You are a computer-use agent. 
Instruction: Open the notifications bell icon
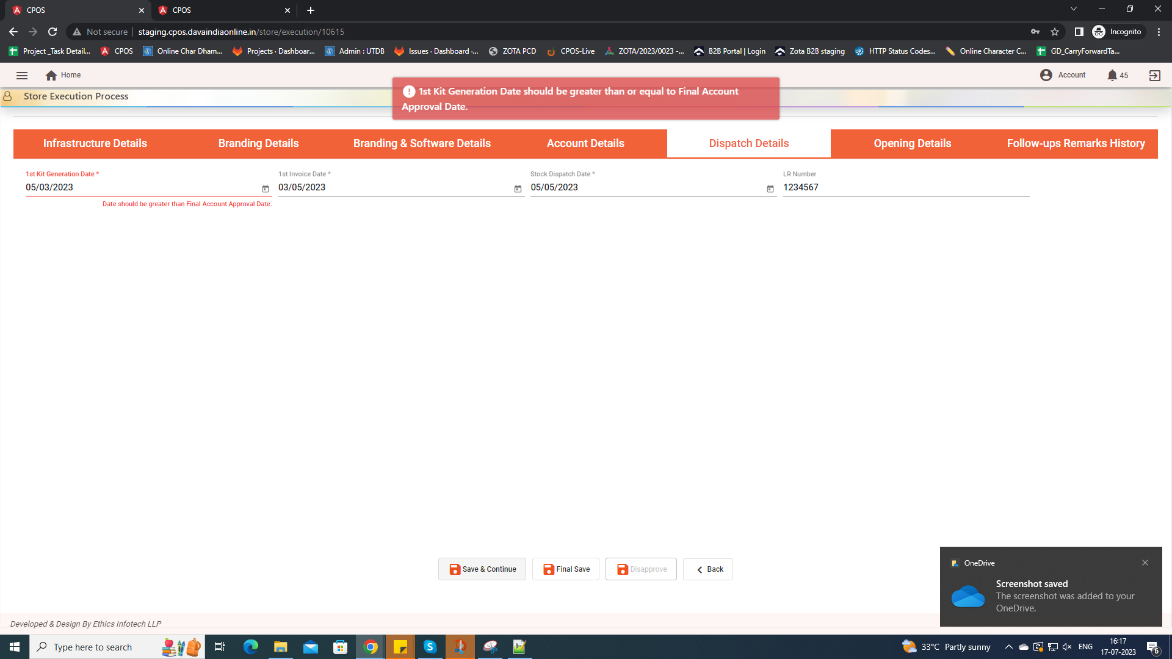(x=1112, y=76)
